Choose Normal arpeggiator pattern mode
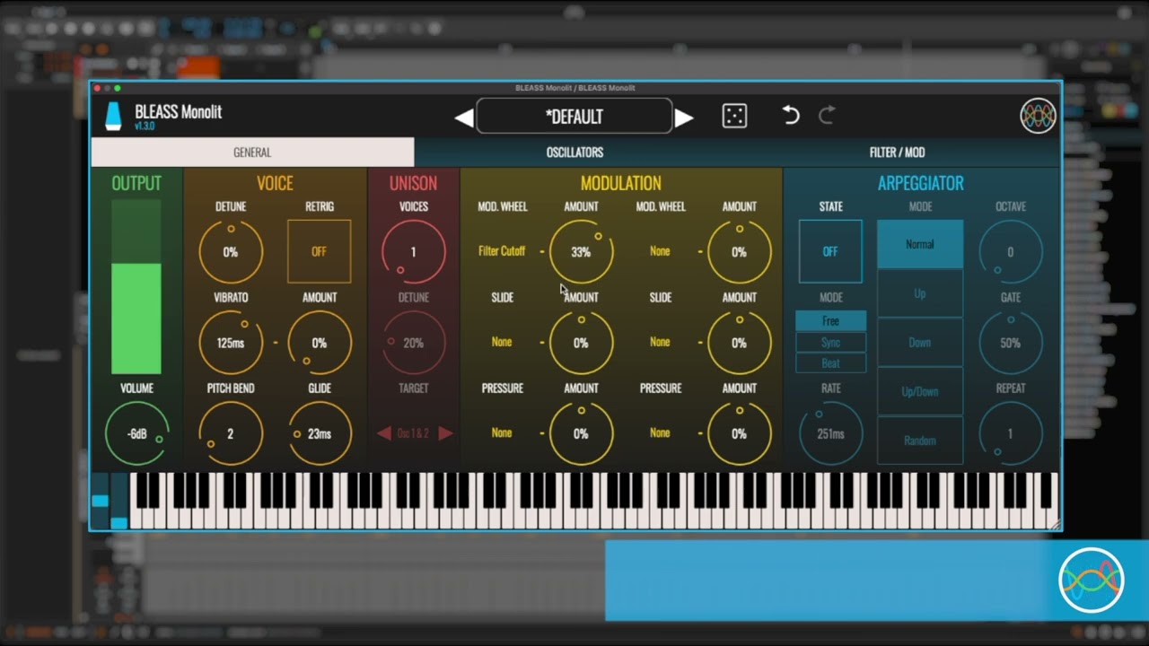This screenshot has height=646, width=1149. pyautogui.click(x=920, y=244)
